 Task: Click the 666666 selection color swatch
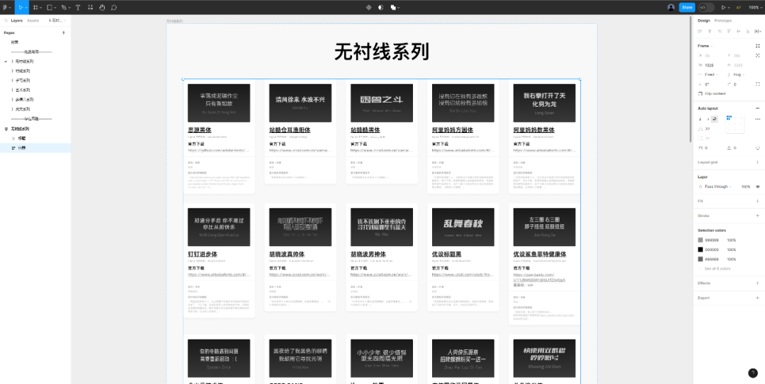[701, 260]
